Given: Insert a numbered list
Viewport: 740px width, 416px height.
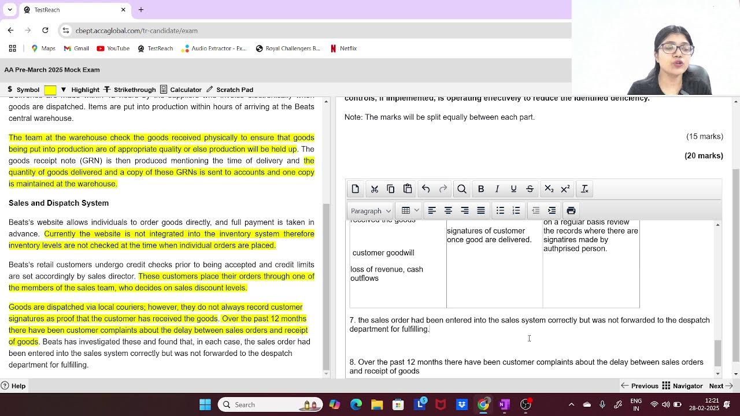Looking at the screenshot, I should click(x=517, y=210).
